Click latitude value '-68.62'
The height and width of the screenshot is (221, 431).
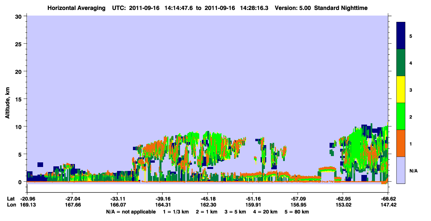tap(388, 199)
